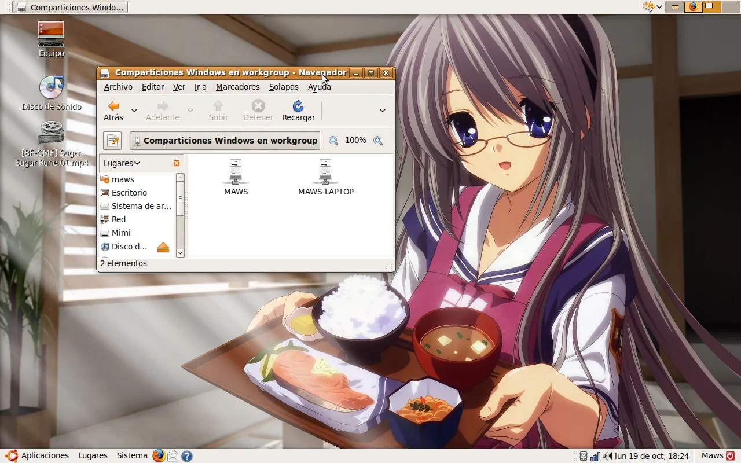Reload the view with Recargar
Screen dimensions: 741x463
point(298,111)
